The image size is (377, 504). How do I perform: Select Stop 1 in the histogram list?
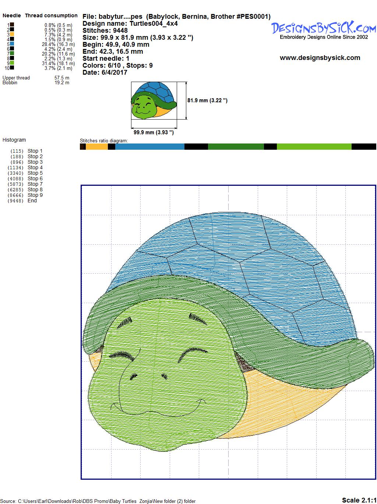[35, 151]
